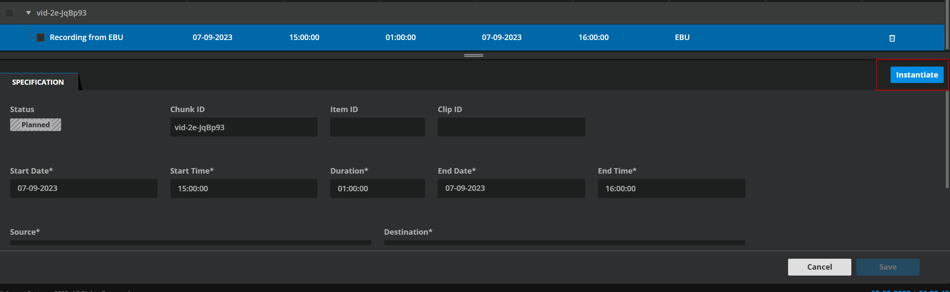Delete the Recording from EBU row
950x292 pixels.
pyautogui.click(x=892, y=38)
